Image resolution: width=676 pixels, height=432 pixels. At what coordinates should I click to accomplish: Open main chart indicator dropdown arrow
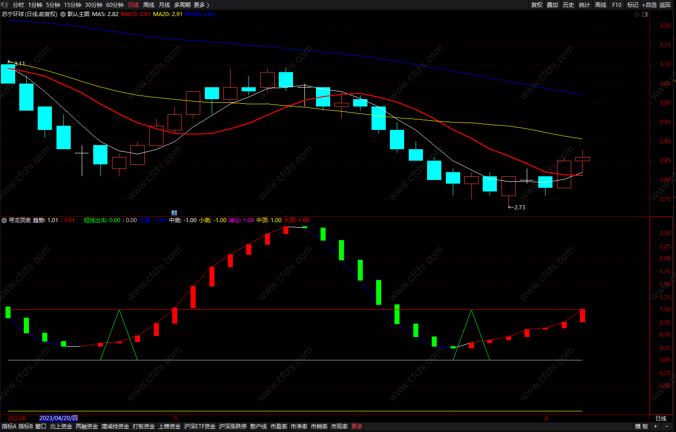coord(63,14)
